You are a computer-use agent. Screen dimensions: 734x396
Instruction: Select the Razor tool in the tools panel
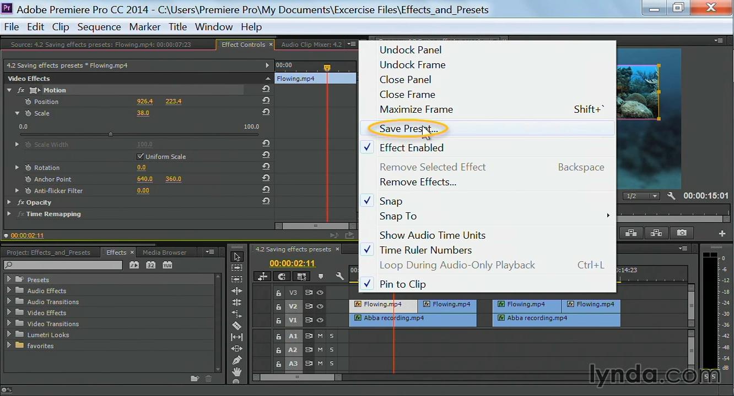pyautogui.click(x=237, y=326)
